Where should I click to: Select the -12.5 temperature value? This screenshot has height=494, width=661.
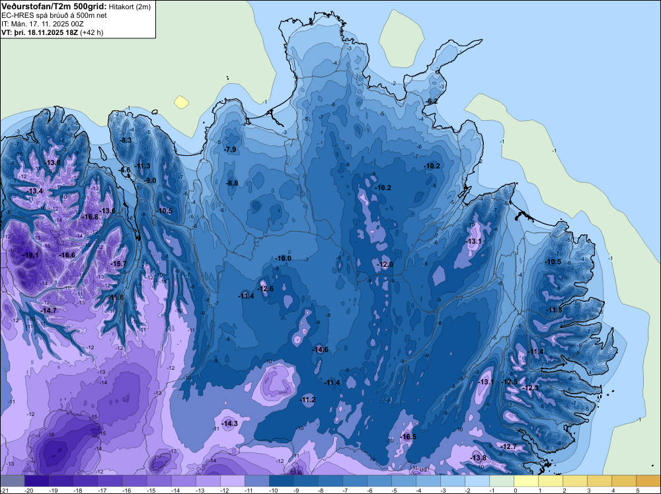(x=509, y=382)
